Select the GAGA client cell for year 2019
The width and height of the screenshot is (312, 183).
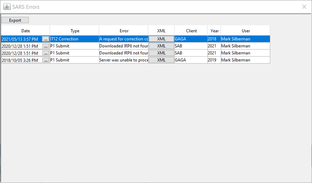(191, 60)
